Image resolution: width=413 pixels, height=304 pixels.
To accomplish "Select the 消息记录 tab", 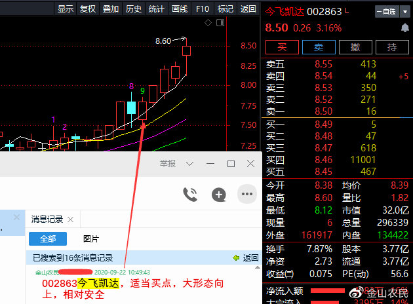I will point(47,219).
